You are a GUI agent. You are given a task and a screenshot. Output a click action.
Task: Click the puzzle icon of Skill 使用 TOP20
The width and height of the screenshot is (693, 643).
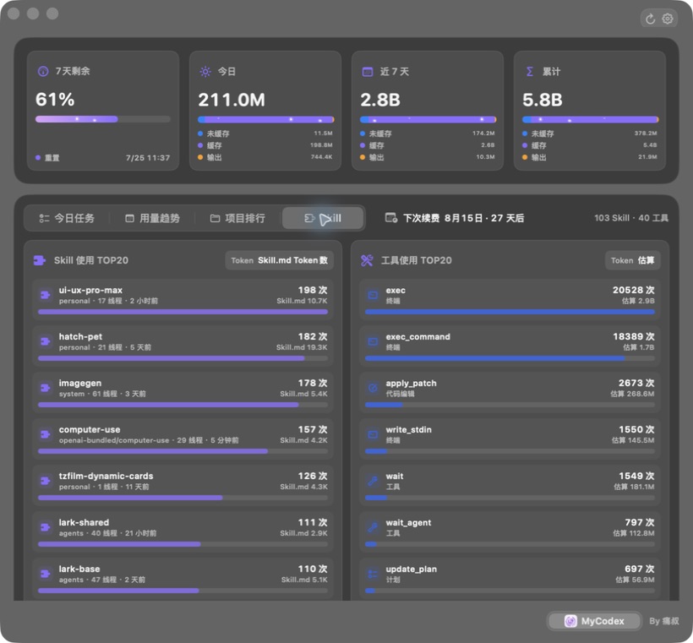tap(40, 260)
